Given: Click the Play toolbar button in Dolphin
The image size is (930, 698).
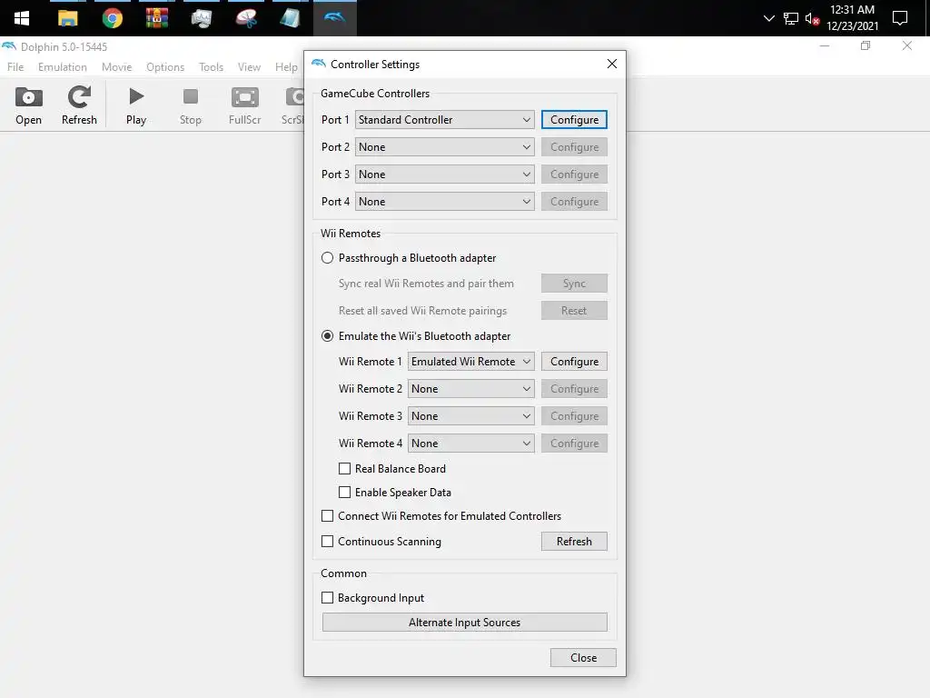Looking at the screenshot, I should tap(136, 105).
